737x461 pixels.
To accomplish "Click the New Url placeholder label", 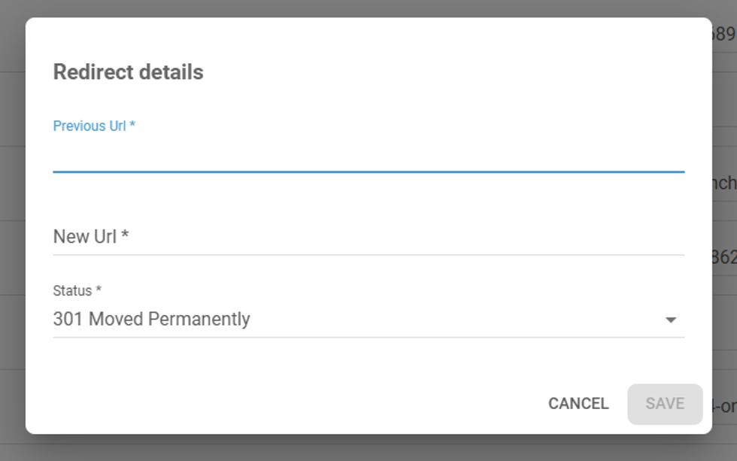I will (90, 237).
